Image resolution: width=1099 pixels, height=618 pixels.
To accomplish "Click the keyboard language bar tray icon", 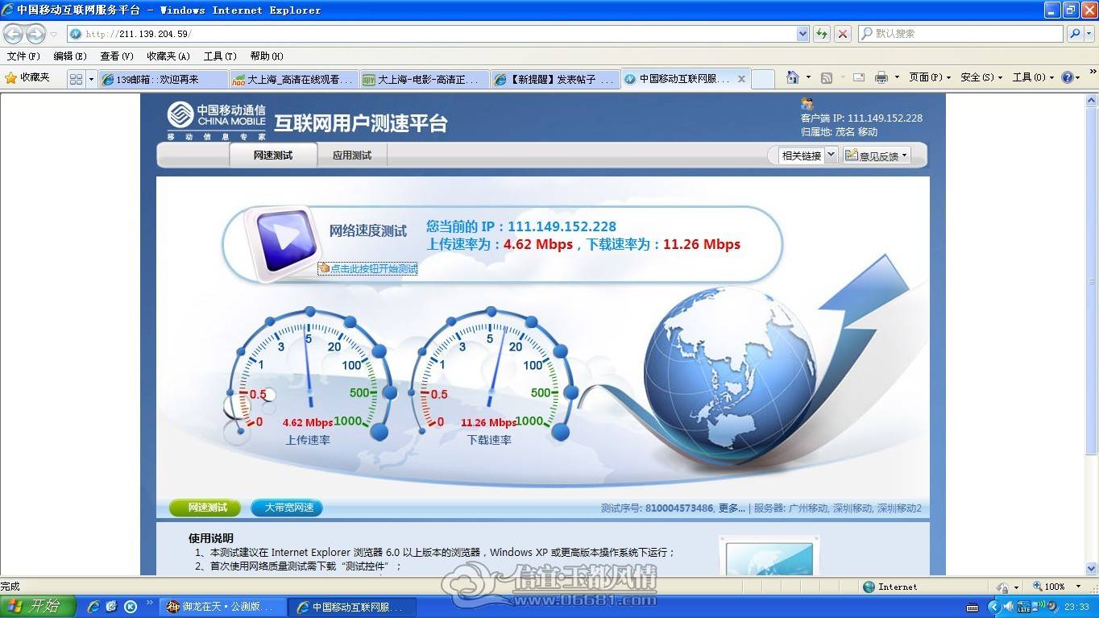I will click(973, 607).
